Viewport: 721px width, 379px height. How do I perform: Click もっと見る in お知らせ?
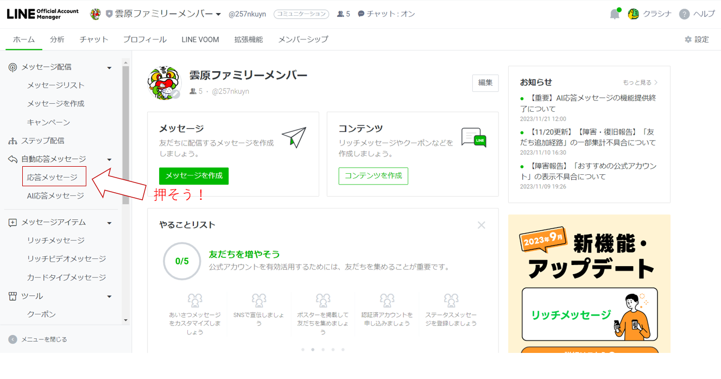(640, 83)
